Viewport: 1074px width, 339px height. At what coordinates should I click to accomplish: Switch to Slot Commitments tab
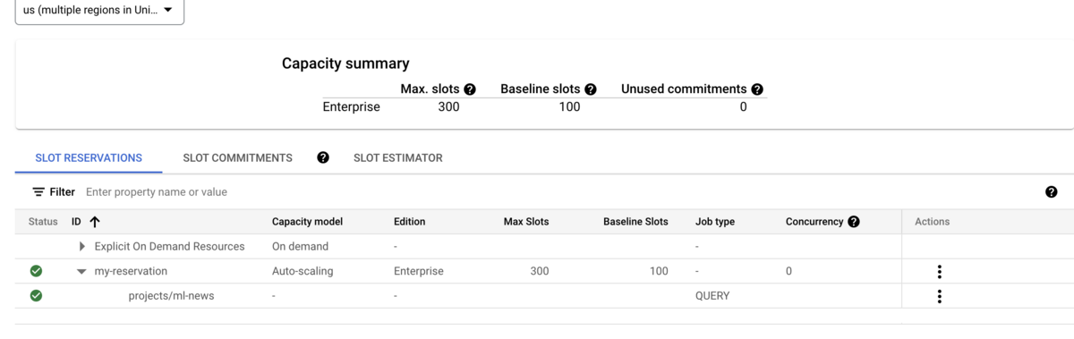tap(237, 157)
